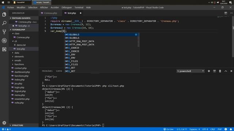Screen dimensions: 234x131
Task: Select first $GLOBALS suggestion
Action: [x=101, y=35]
